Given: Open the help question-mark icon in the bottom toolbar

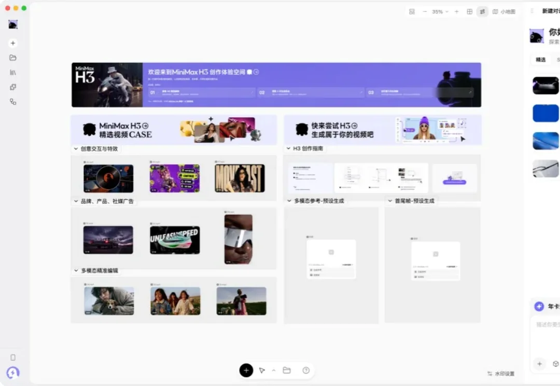Looking at the screenshot, I should click(306, 370).
